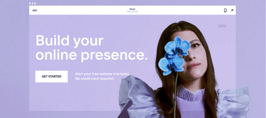
Task: Click the GET STARTED button
Action: pyautogui.click(x=52, y=77)
